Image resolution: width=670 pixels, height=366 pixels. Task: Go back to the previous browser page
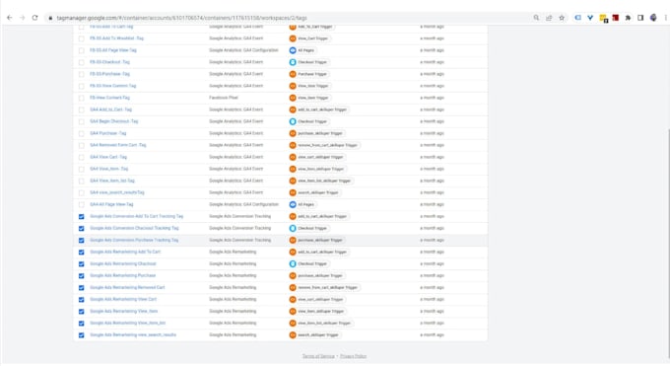[10, 18]
